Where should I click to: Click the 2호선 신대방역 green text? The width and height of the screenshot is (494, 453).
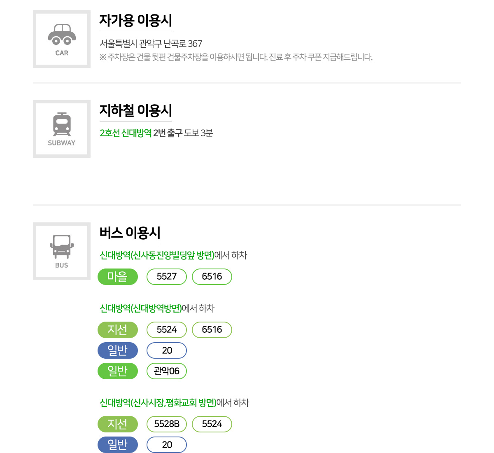126,133
